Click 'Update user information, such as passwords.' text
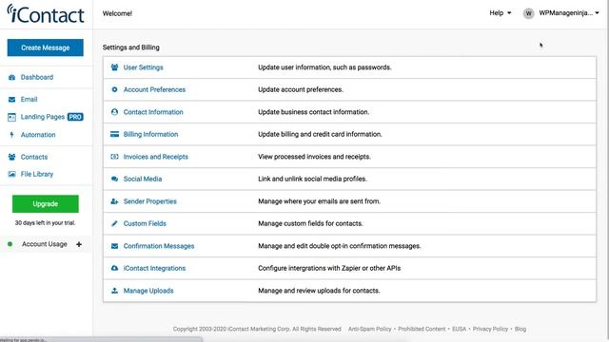Viewport: 609px width, 342px height. click(x=324, y=67)
